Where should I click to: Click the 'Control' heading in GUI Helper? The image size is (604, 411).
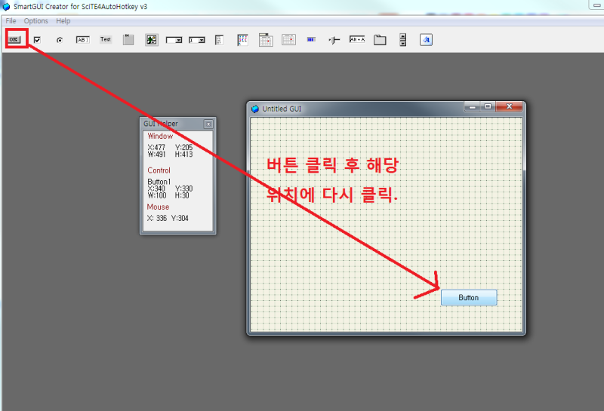159,170
